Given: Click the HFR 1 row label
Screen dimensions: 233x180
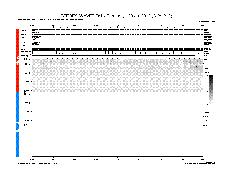Looking at the screenshot, I should coord(24,42).
